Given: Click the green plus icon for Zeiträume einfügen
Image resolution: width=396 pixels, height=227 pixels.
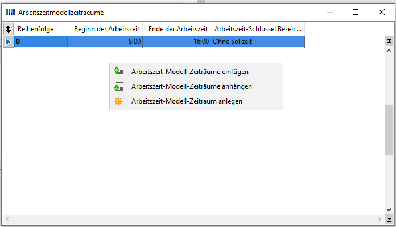Looking at the screenshot, I should 118,72.
